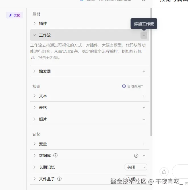Add a trigger with the plus icon

tap(144, 71)
